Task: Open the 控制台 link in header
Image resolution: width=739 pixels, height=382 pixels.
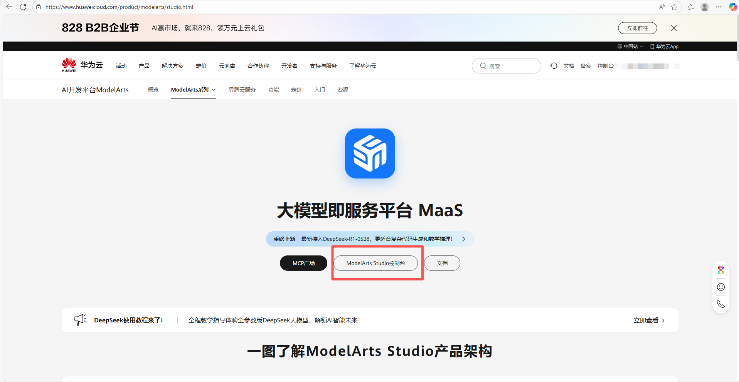Action: 606,66
